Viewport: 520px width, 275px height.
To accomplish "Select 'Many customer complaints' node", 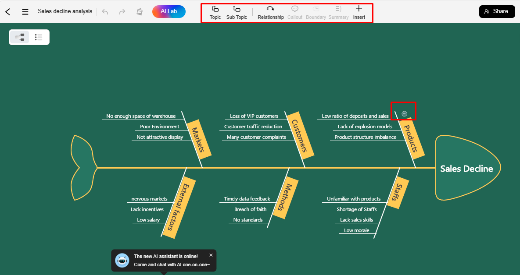I will [256, 137].
